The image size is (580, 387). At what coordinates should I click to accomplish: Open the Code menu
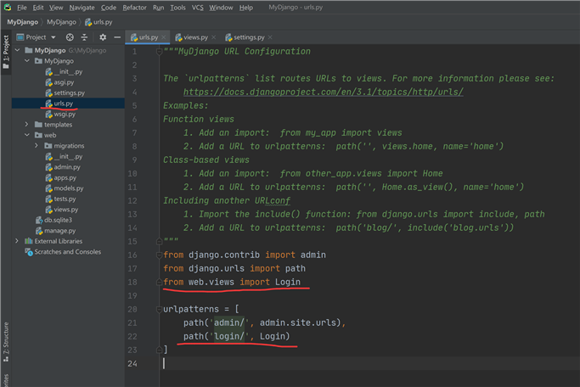[x=109, y=8]
